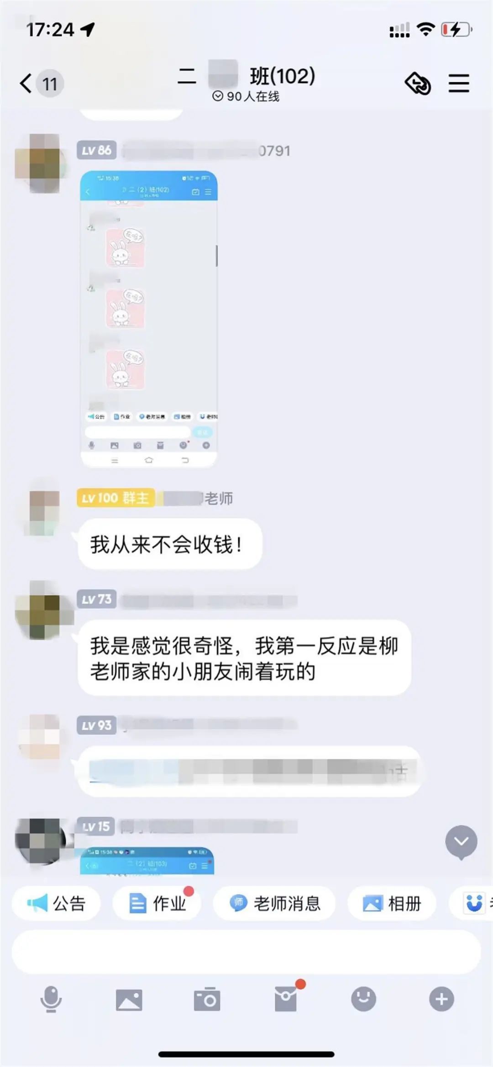The width and height of the screenshot is (493, 1067).
Task: Expand the 90人在线 online members indicator
Action: (246, 96)
